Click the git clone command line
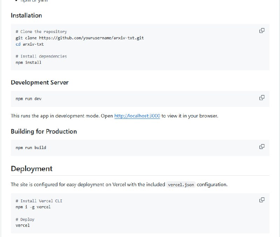This screenshot has width=280, height=237. [x=79, y=38]
